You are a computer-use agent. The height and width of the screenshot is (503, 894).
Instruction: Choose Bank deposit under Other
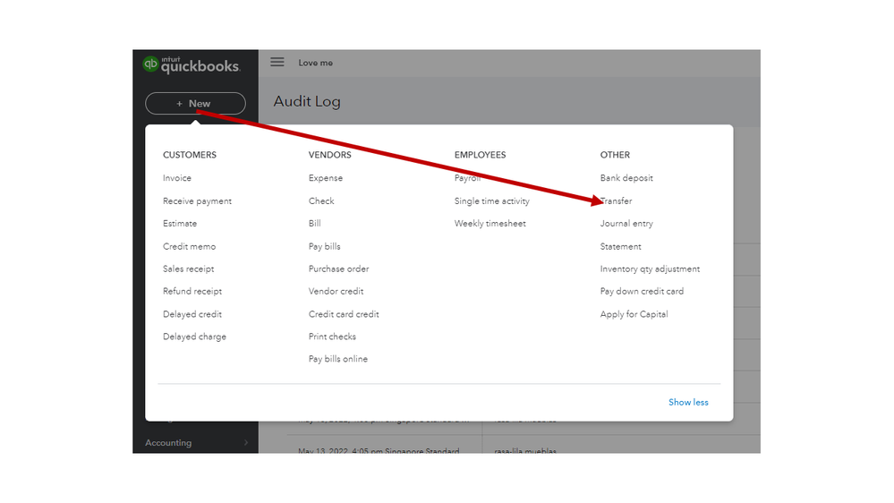tap(626, 178)
